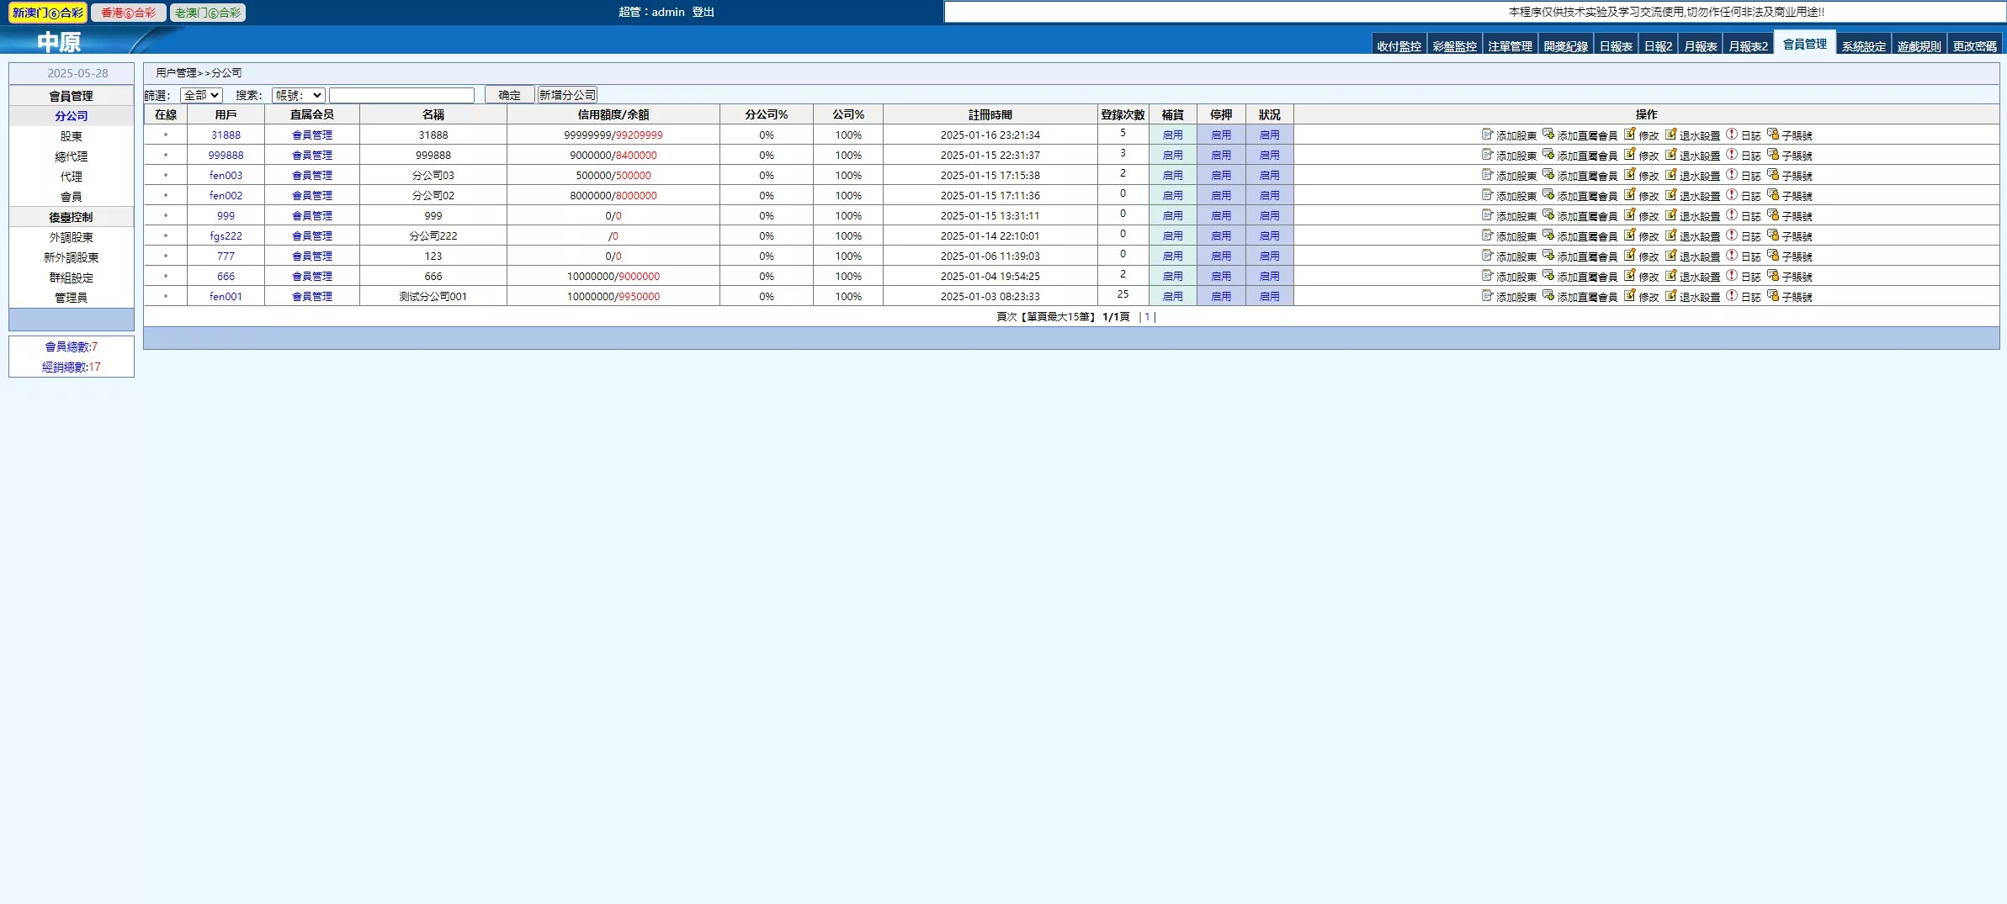Open the 系統設定 tab in top navigation
Image resolution: width=2007 pixels, height=904 pixels.
(1863, 46)
